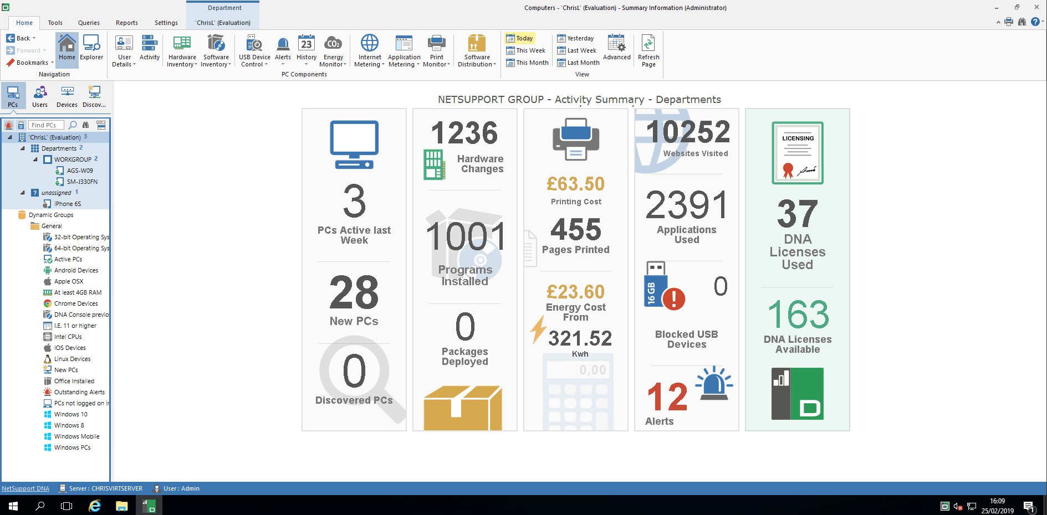Collapse the WORKGROUP tree node

point(35,159)
